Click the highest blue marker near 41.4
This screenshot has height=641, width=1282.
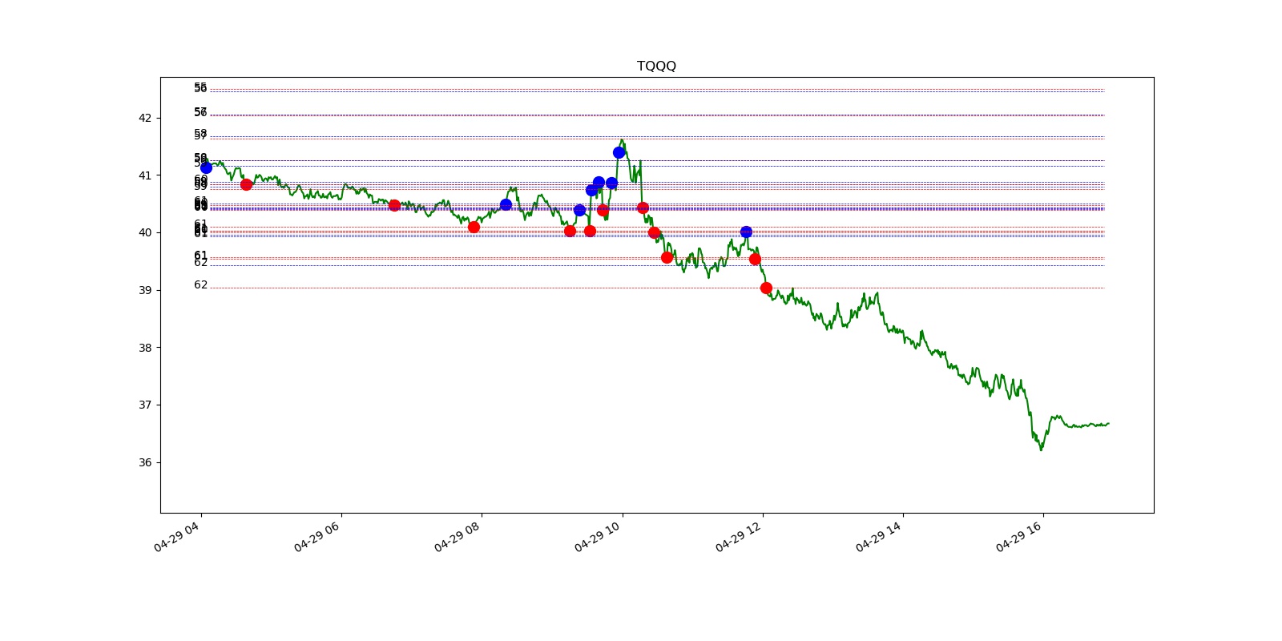click(x=619, y=152)
